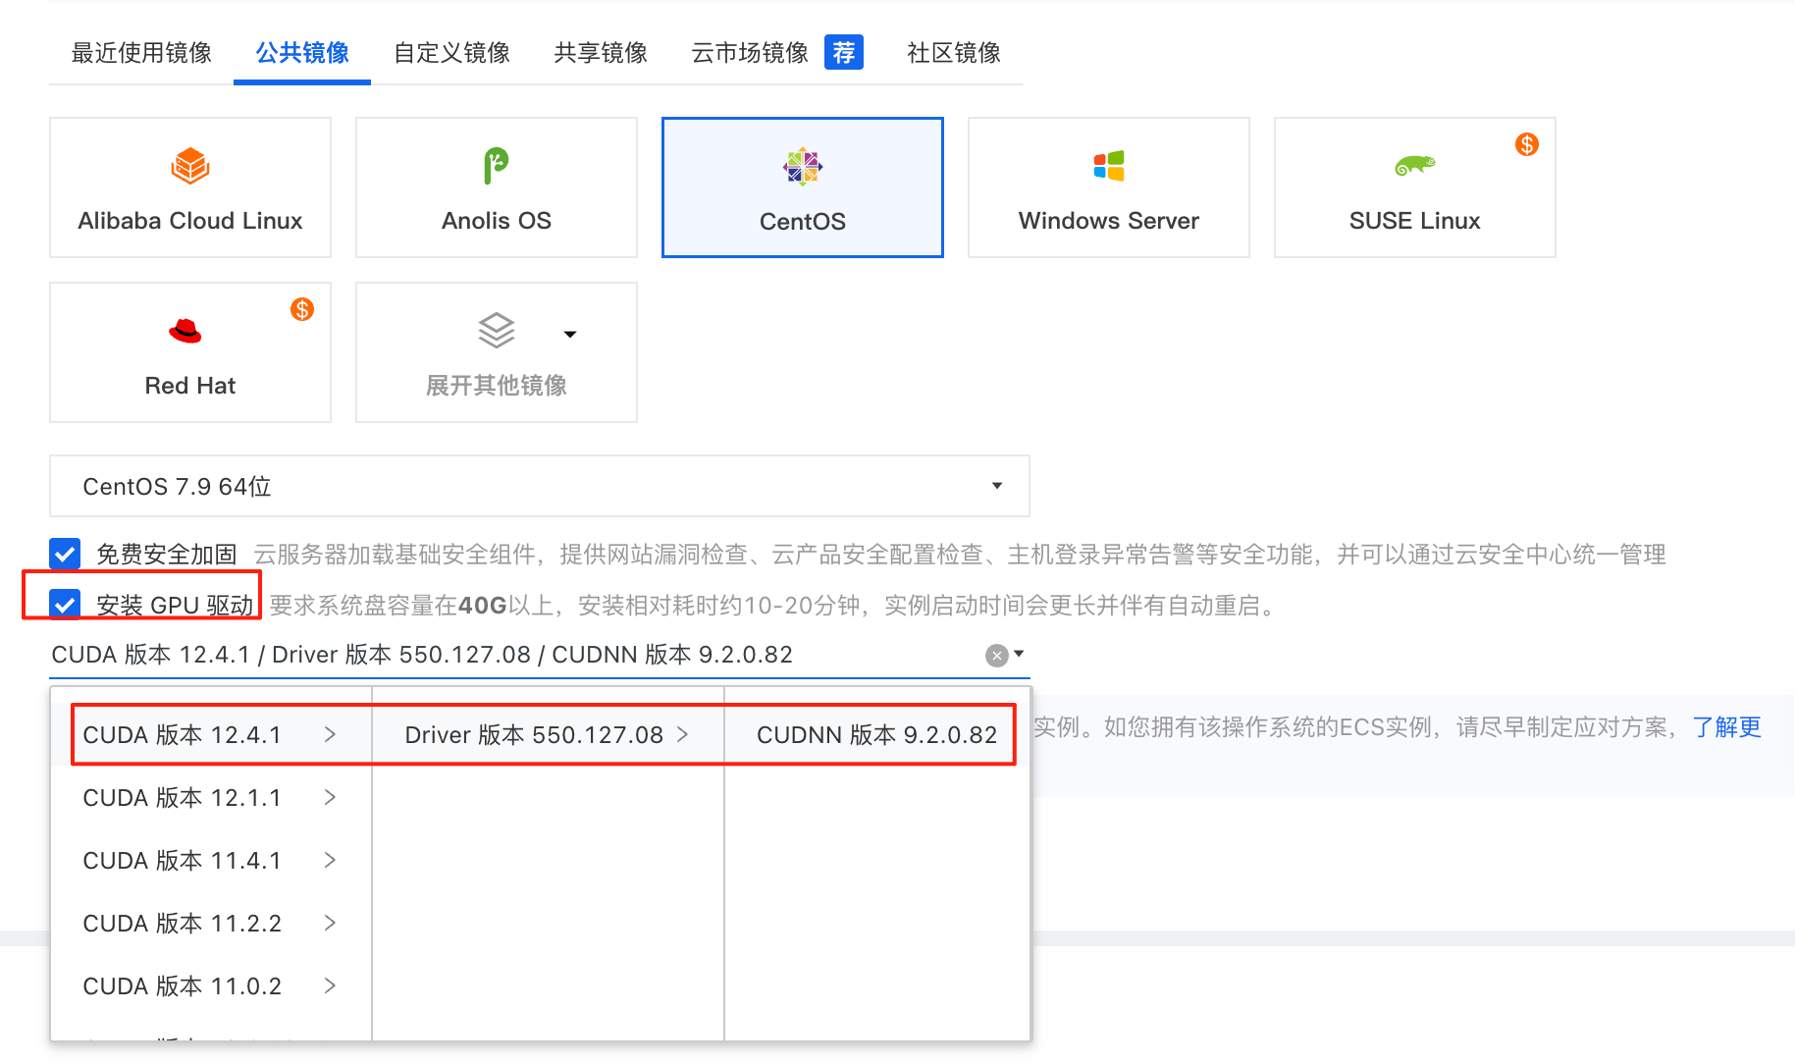Collapse the CUDA version selector arrow
The height and width of the screenshot is (1064, 1796).
(x=1019, y=654)
